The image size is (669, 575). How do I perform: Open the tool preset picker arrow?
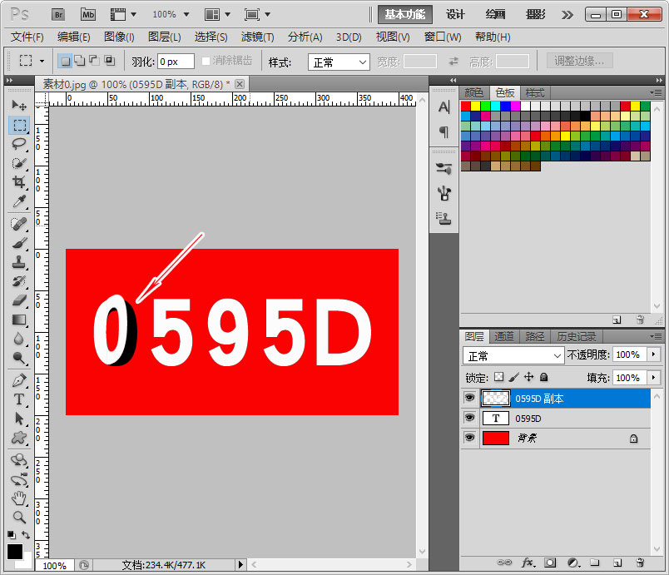coord(42,61)
